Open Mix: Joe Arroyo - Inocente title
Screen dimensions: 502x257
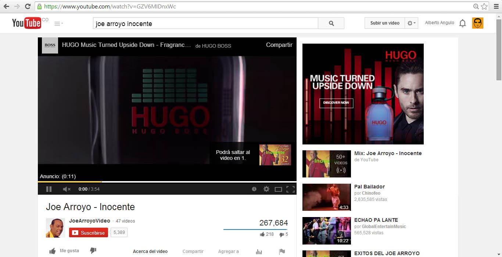388,153
